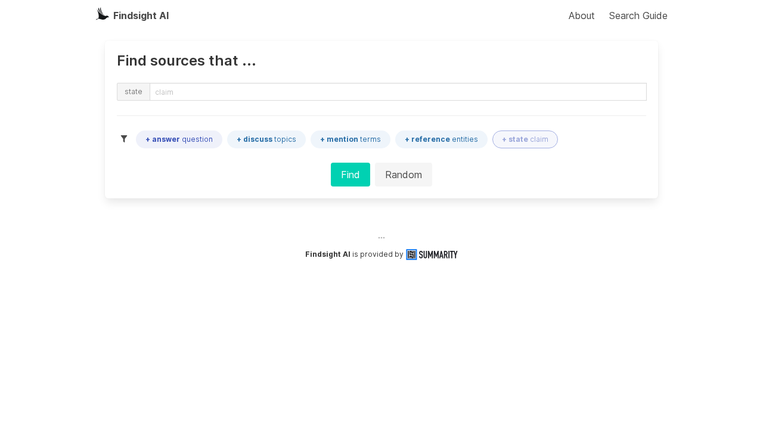Toggle the '+ mention terms' filter chip
This screenshot has width=763, height=429.
click(350, 139)
